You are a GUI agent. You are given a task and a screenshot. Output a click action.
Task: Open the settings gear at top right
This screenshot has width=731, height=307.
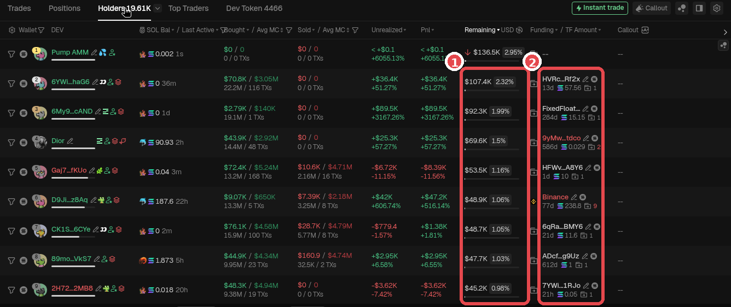716,8
